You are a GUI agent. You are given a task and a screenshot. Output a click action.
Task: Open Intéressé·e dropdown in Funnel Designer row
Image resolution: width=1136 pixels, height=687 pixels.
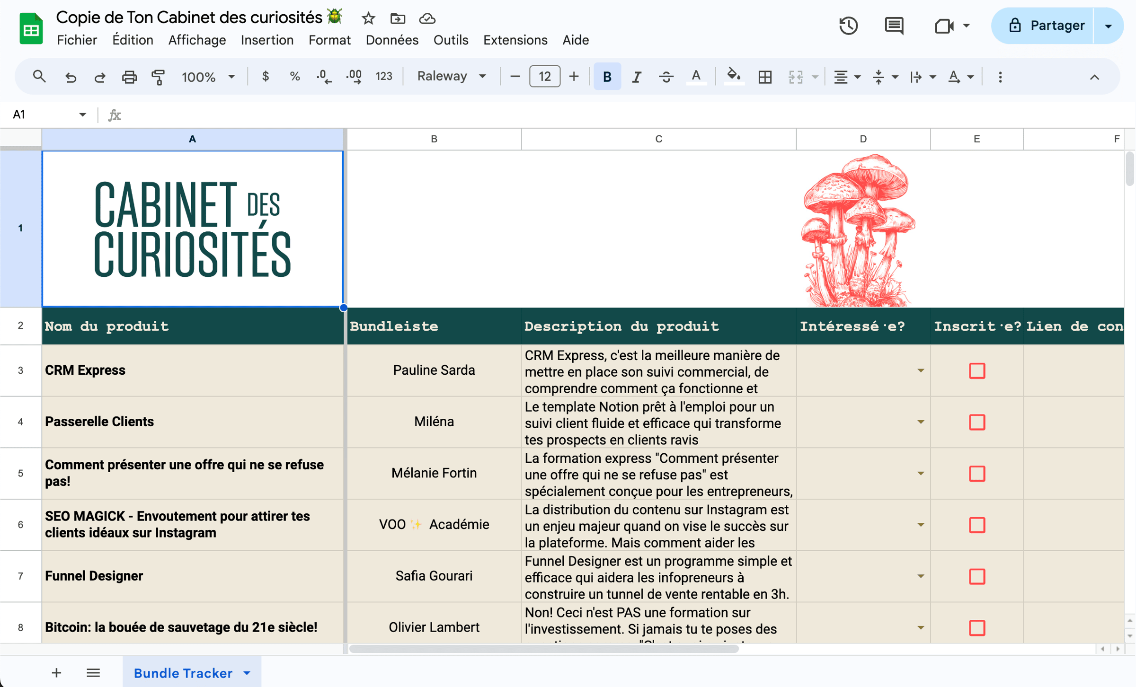[921, 576]
